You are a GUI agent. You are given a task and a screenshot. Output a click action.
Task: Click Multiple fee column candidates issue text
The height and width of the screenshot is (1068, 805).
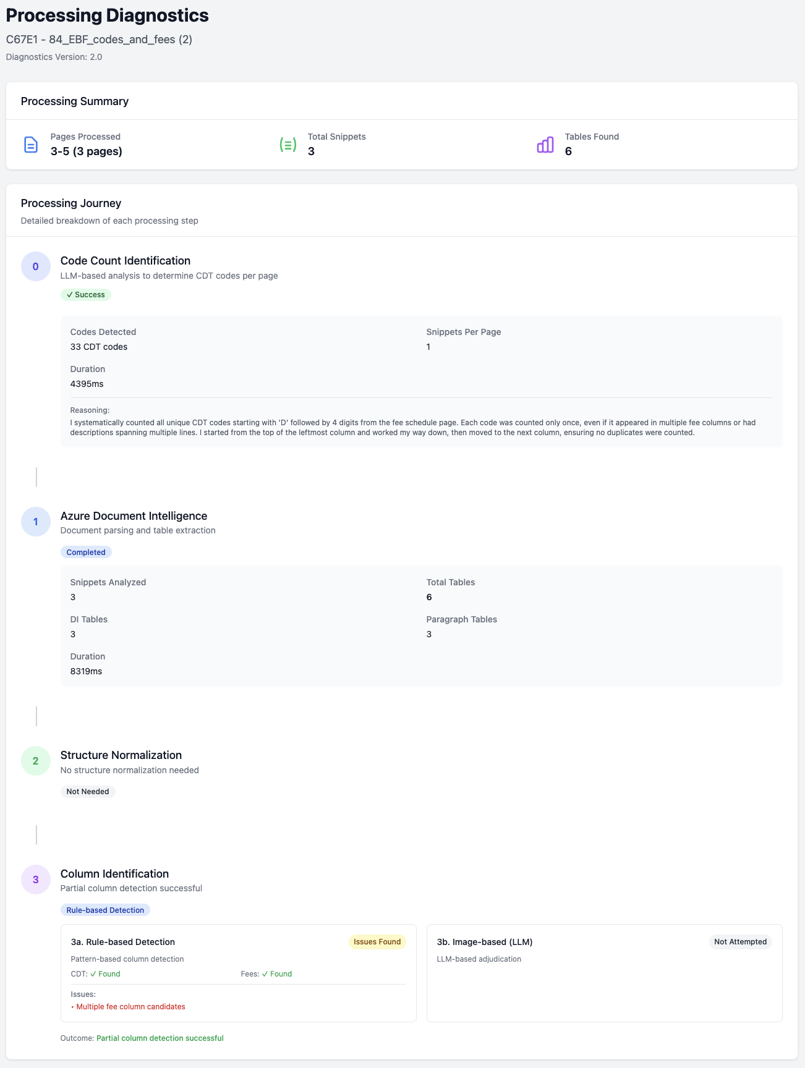[x=130, y=1007]
